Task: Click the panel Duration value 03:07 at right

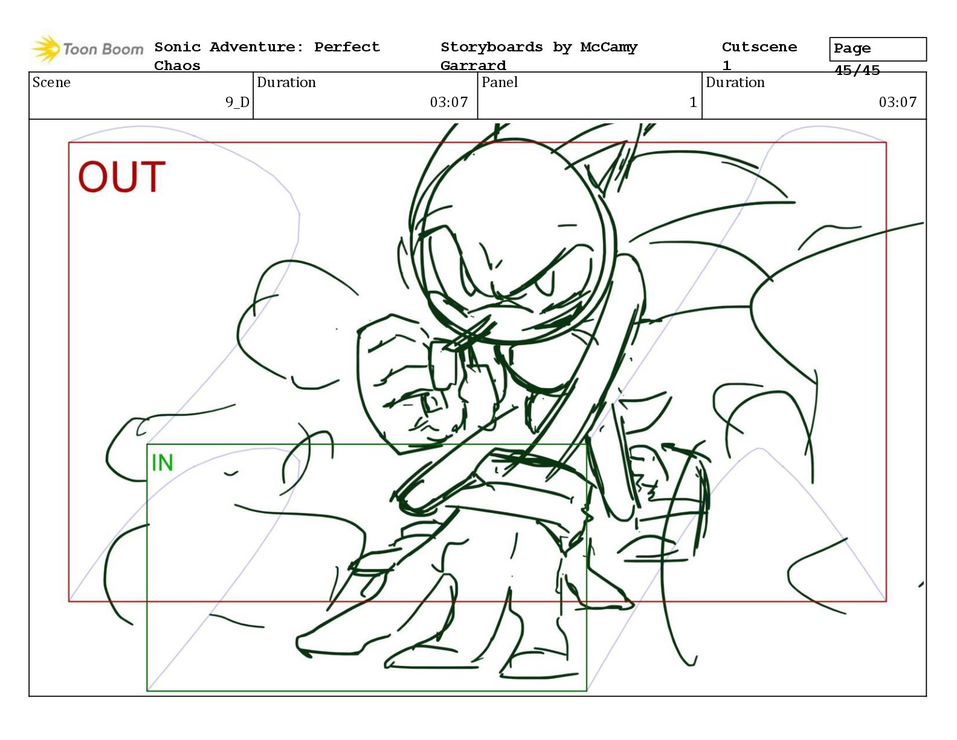Action: [x=898, y=102]
